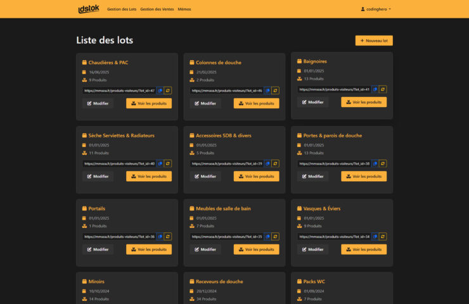The height and width of the screenshot is (304, 469).
Task: Select the Baignoires URL field
Action: pos(334,89)
